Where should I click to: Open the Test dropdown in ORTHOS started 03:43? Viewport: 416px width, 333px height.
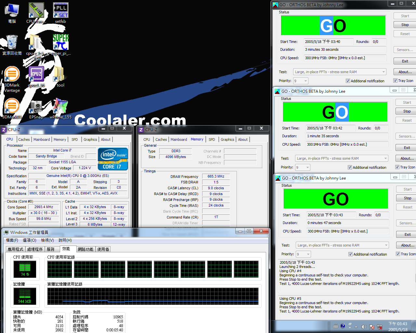tap(342, 245)
